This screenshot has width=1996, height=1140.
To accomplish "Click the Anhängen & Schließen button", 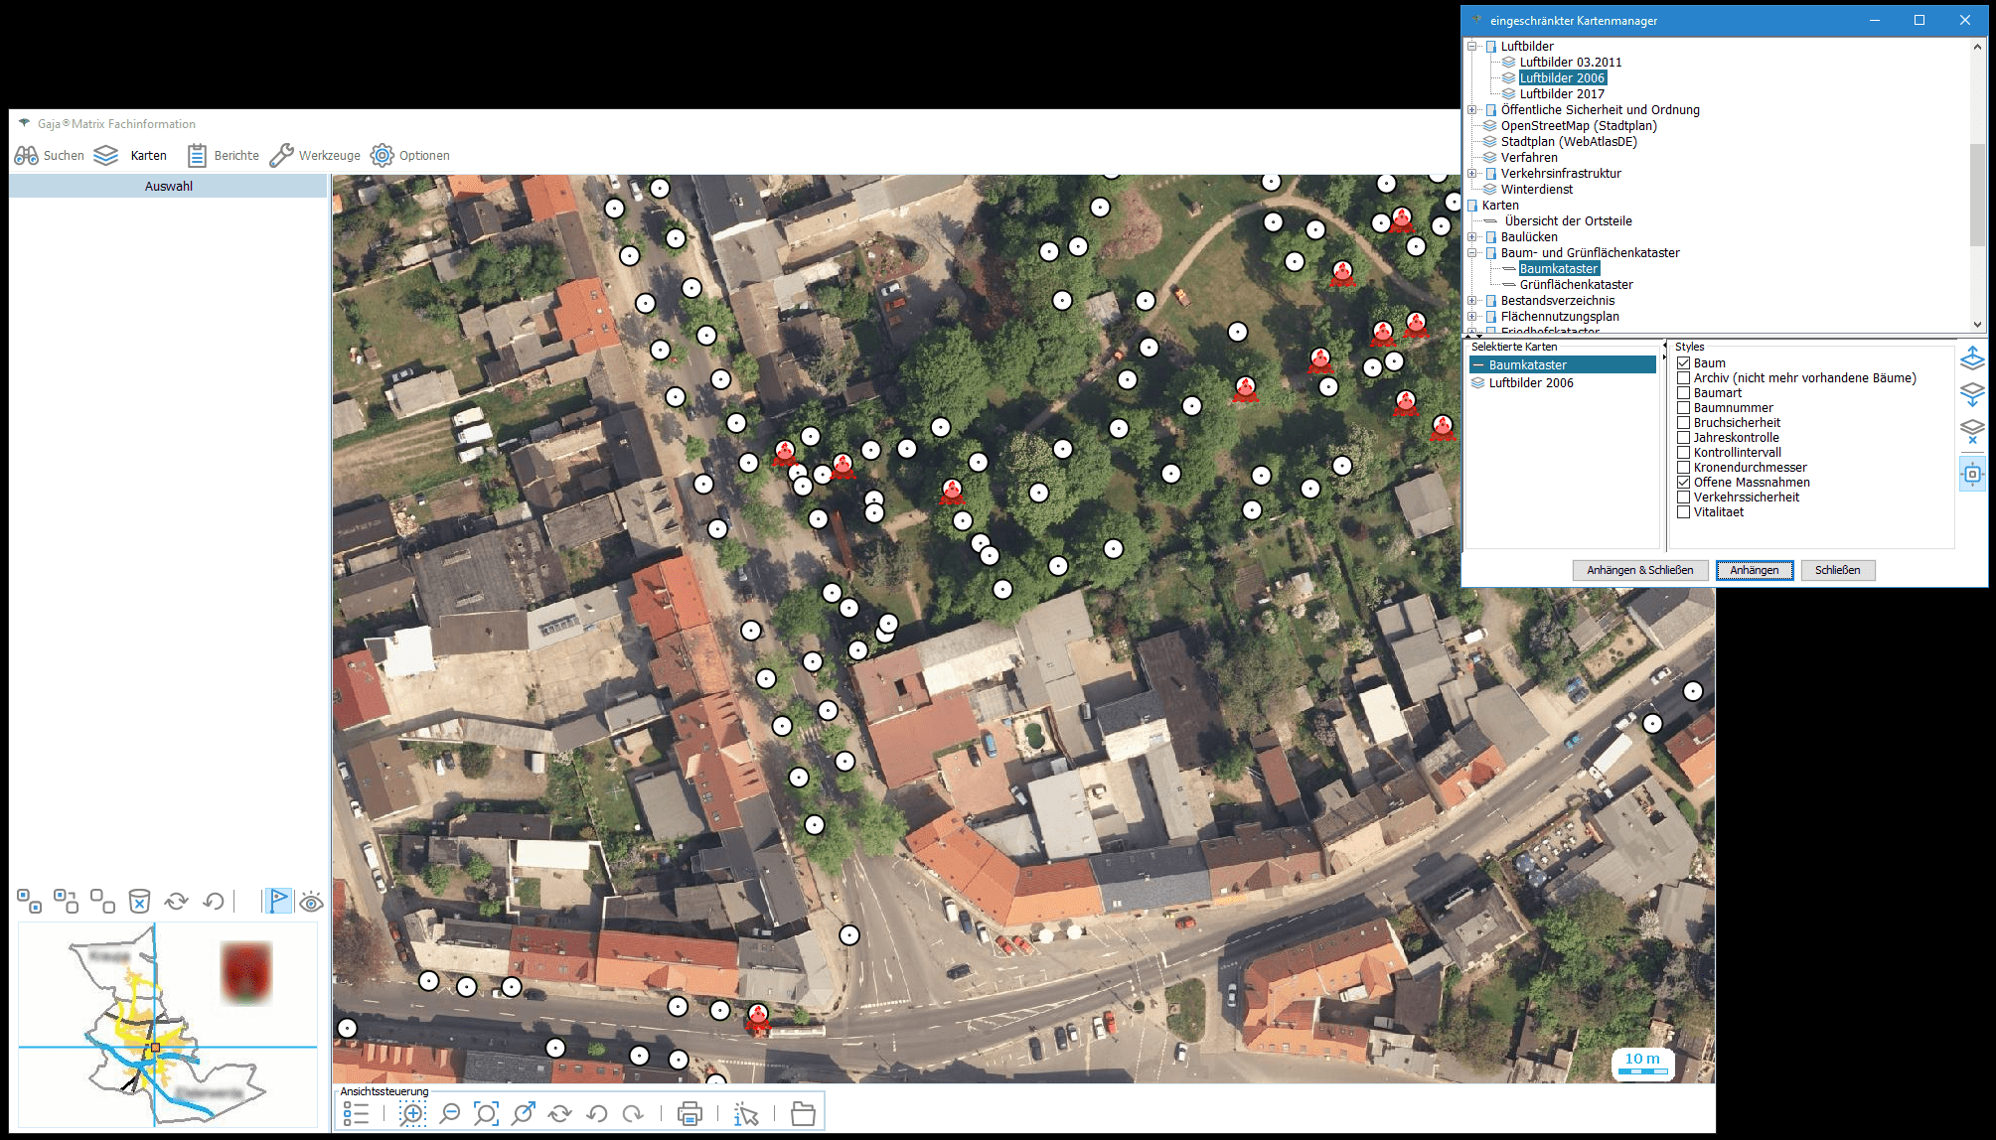I will coord(1639,570).
